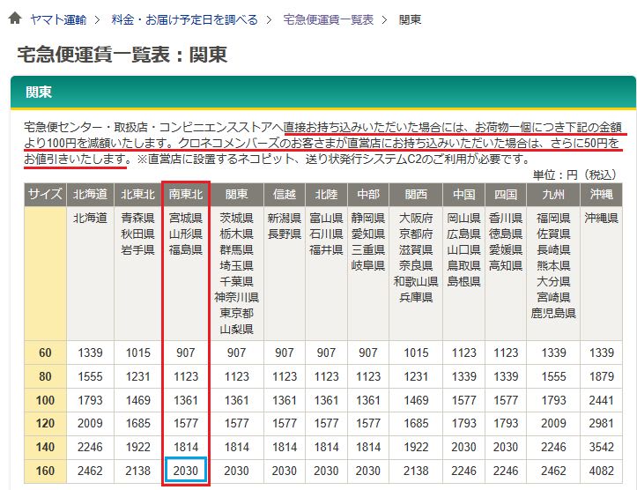The height and width of the screenshot is (490, 637).
Task: Click the 2462 fare in 北海道 column
Action: pos(90,471)
